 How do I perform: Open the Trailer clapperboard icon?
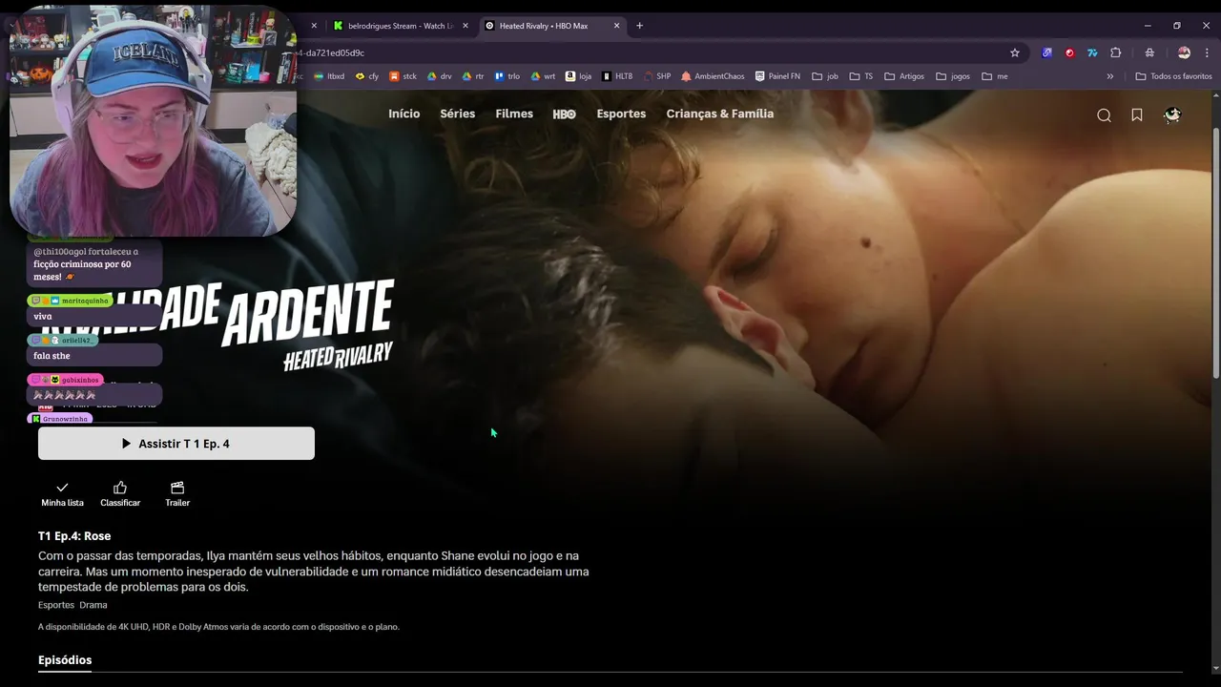(x=177, y=488)
